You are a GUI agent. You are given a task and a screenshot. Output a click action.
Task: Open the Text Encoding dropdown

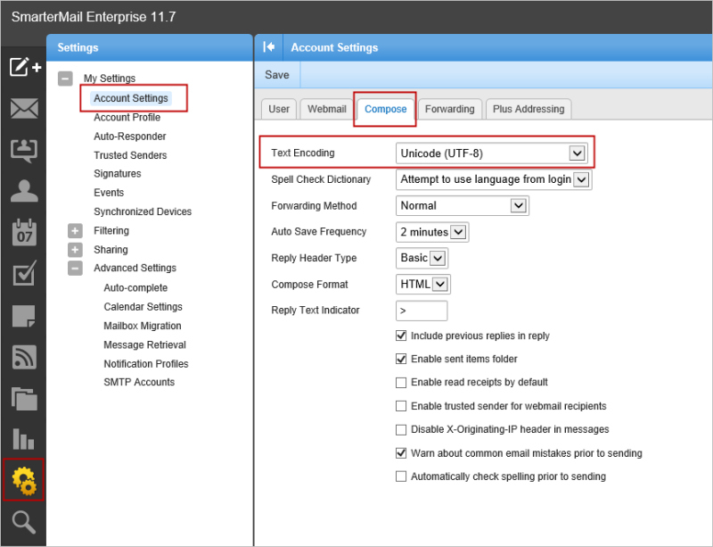pyautogui.click(x=492, y=153)
